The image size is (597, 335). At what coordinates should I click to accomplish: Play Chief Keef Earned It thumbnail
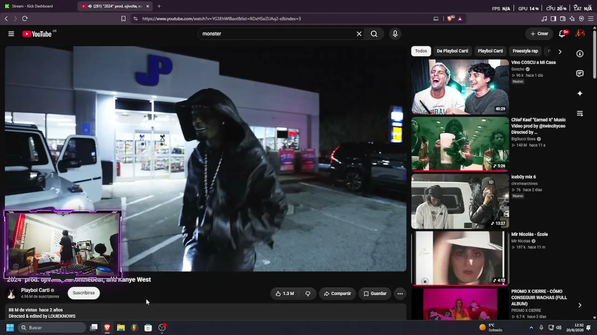(x=460, y=144)
